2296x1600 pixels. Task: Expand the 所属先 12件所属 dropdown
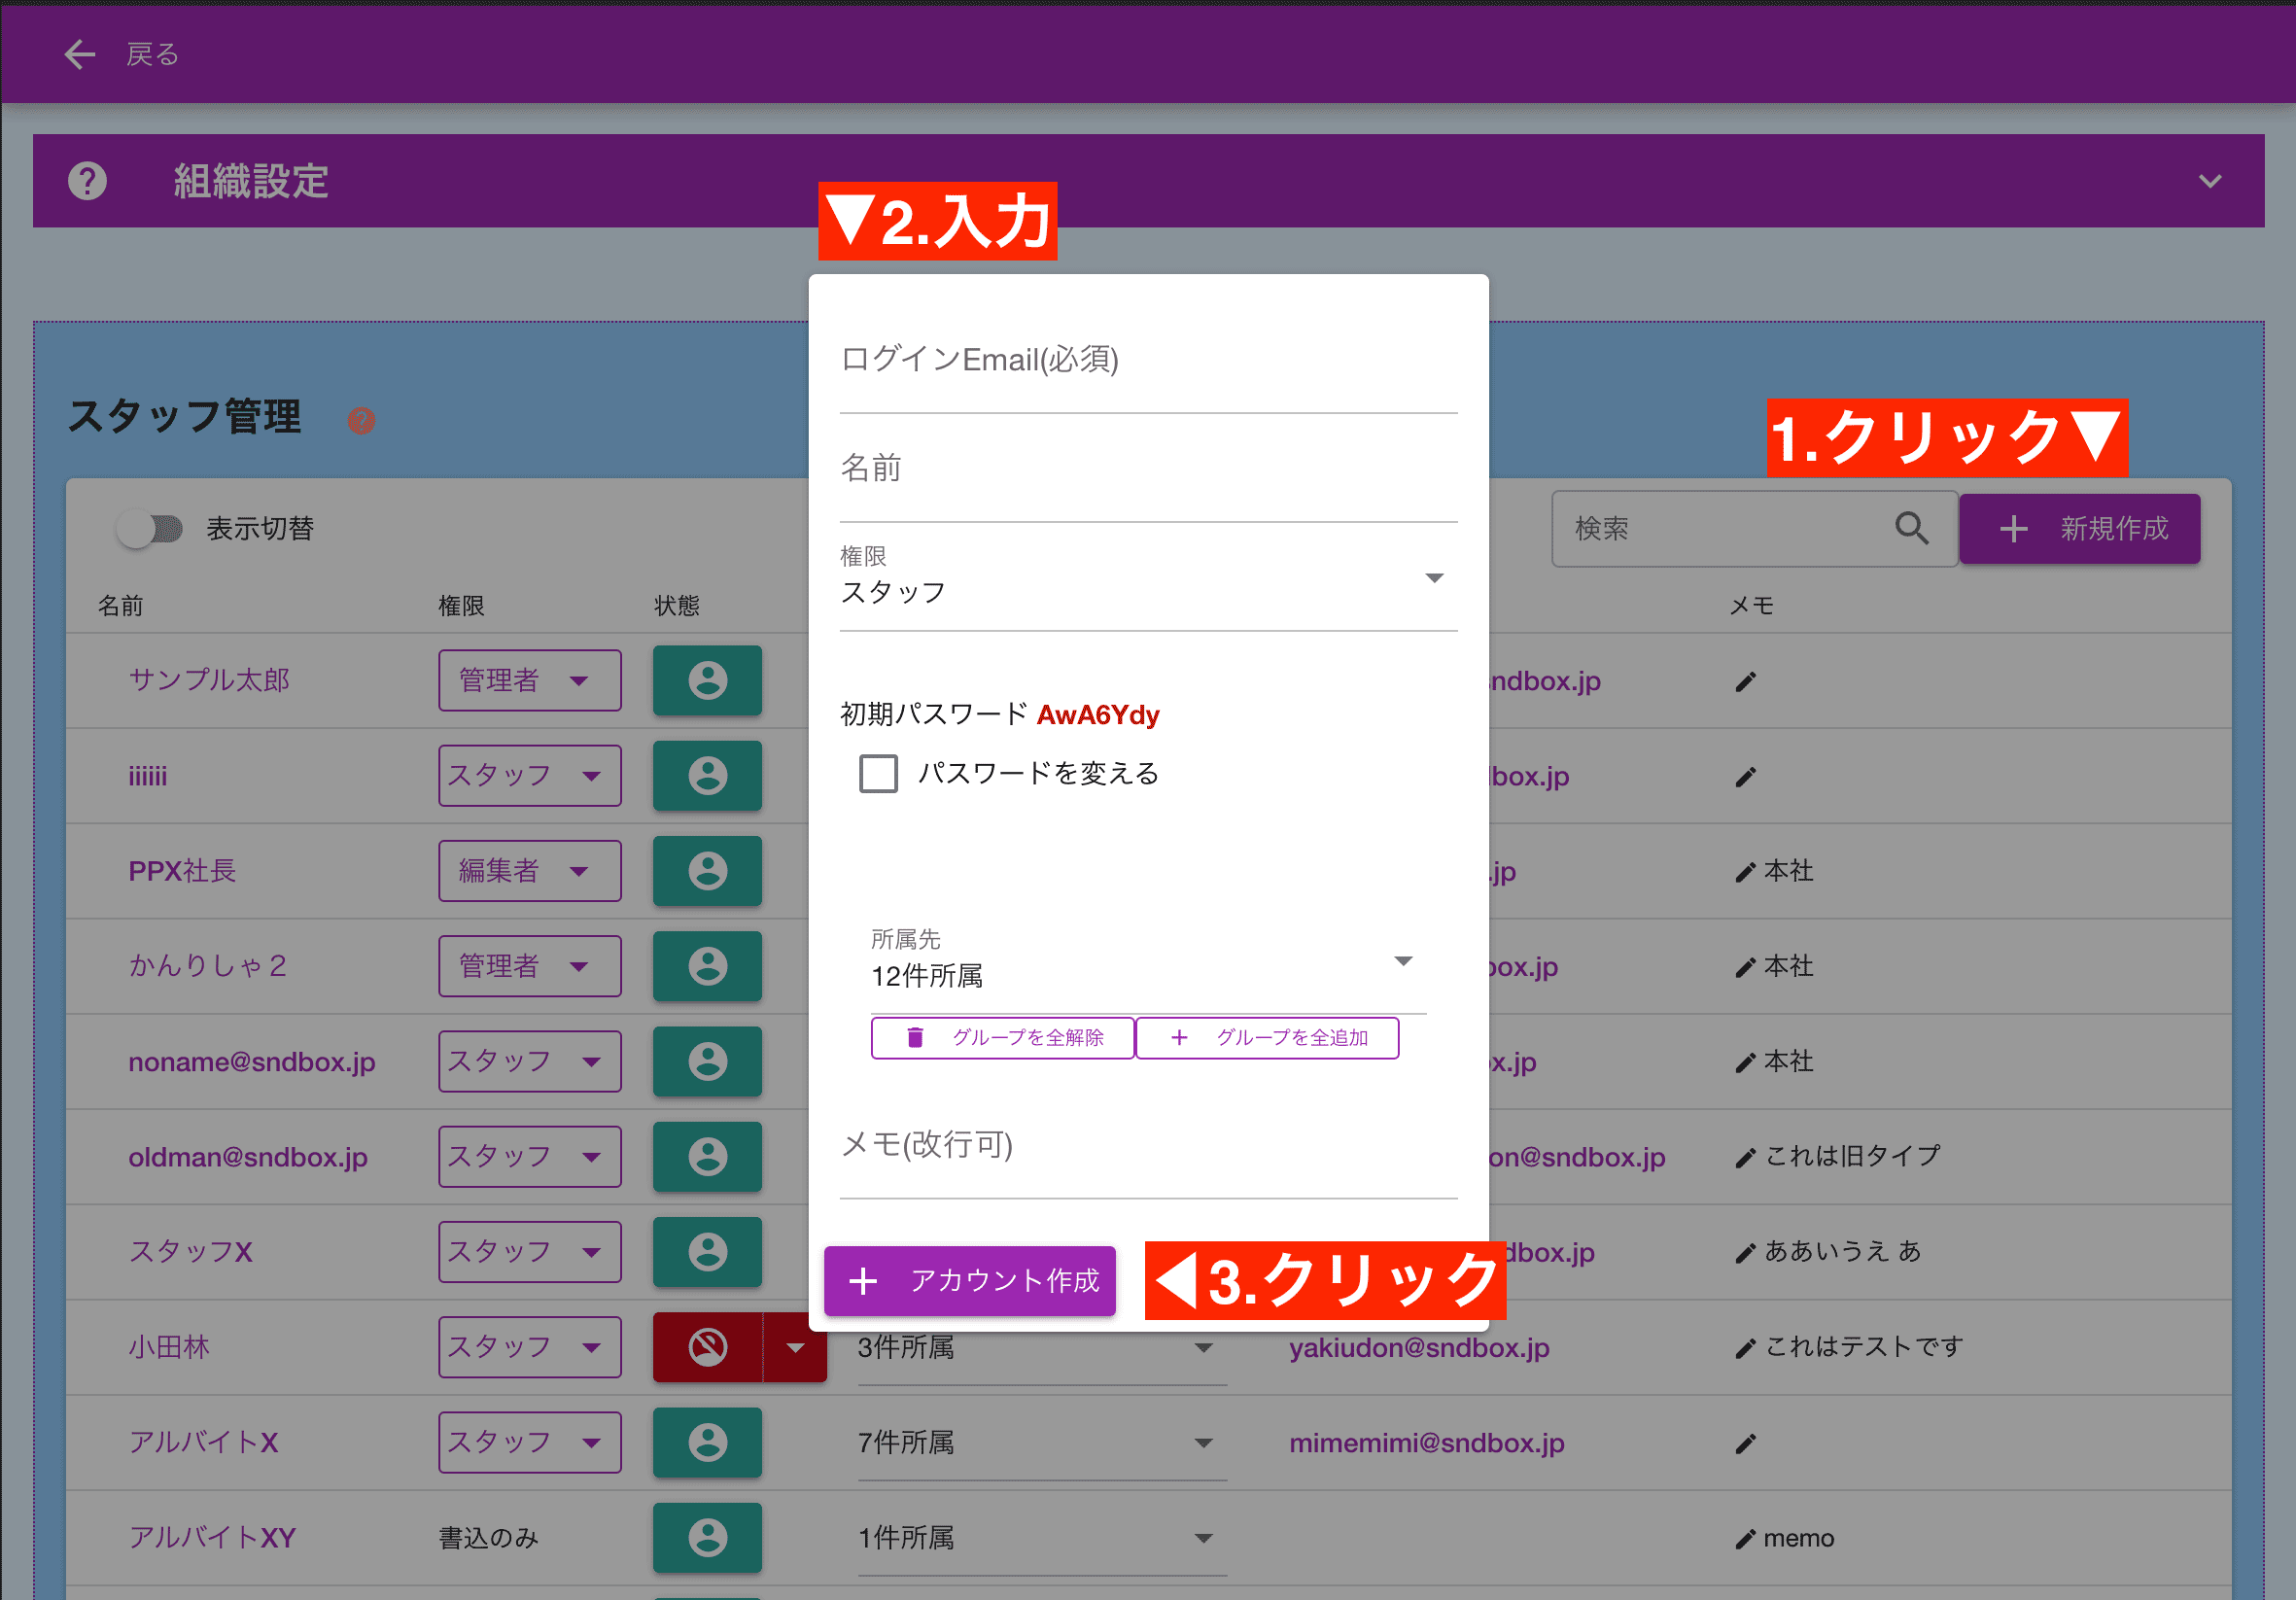point(1404,960)
